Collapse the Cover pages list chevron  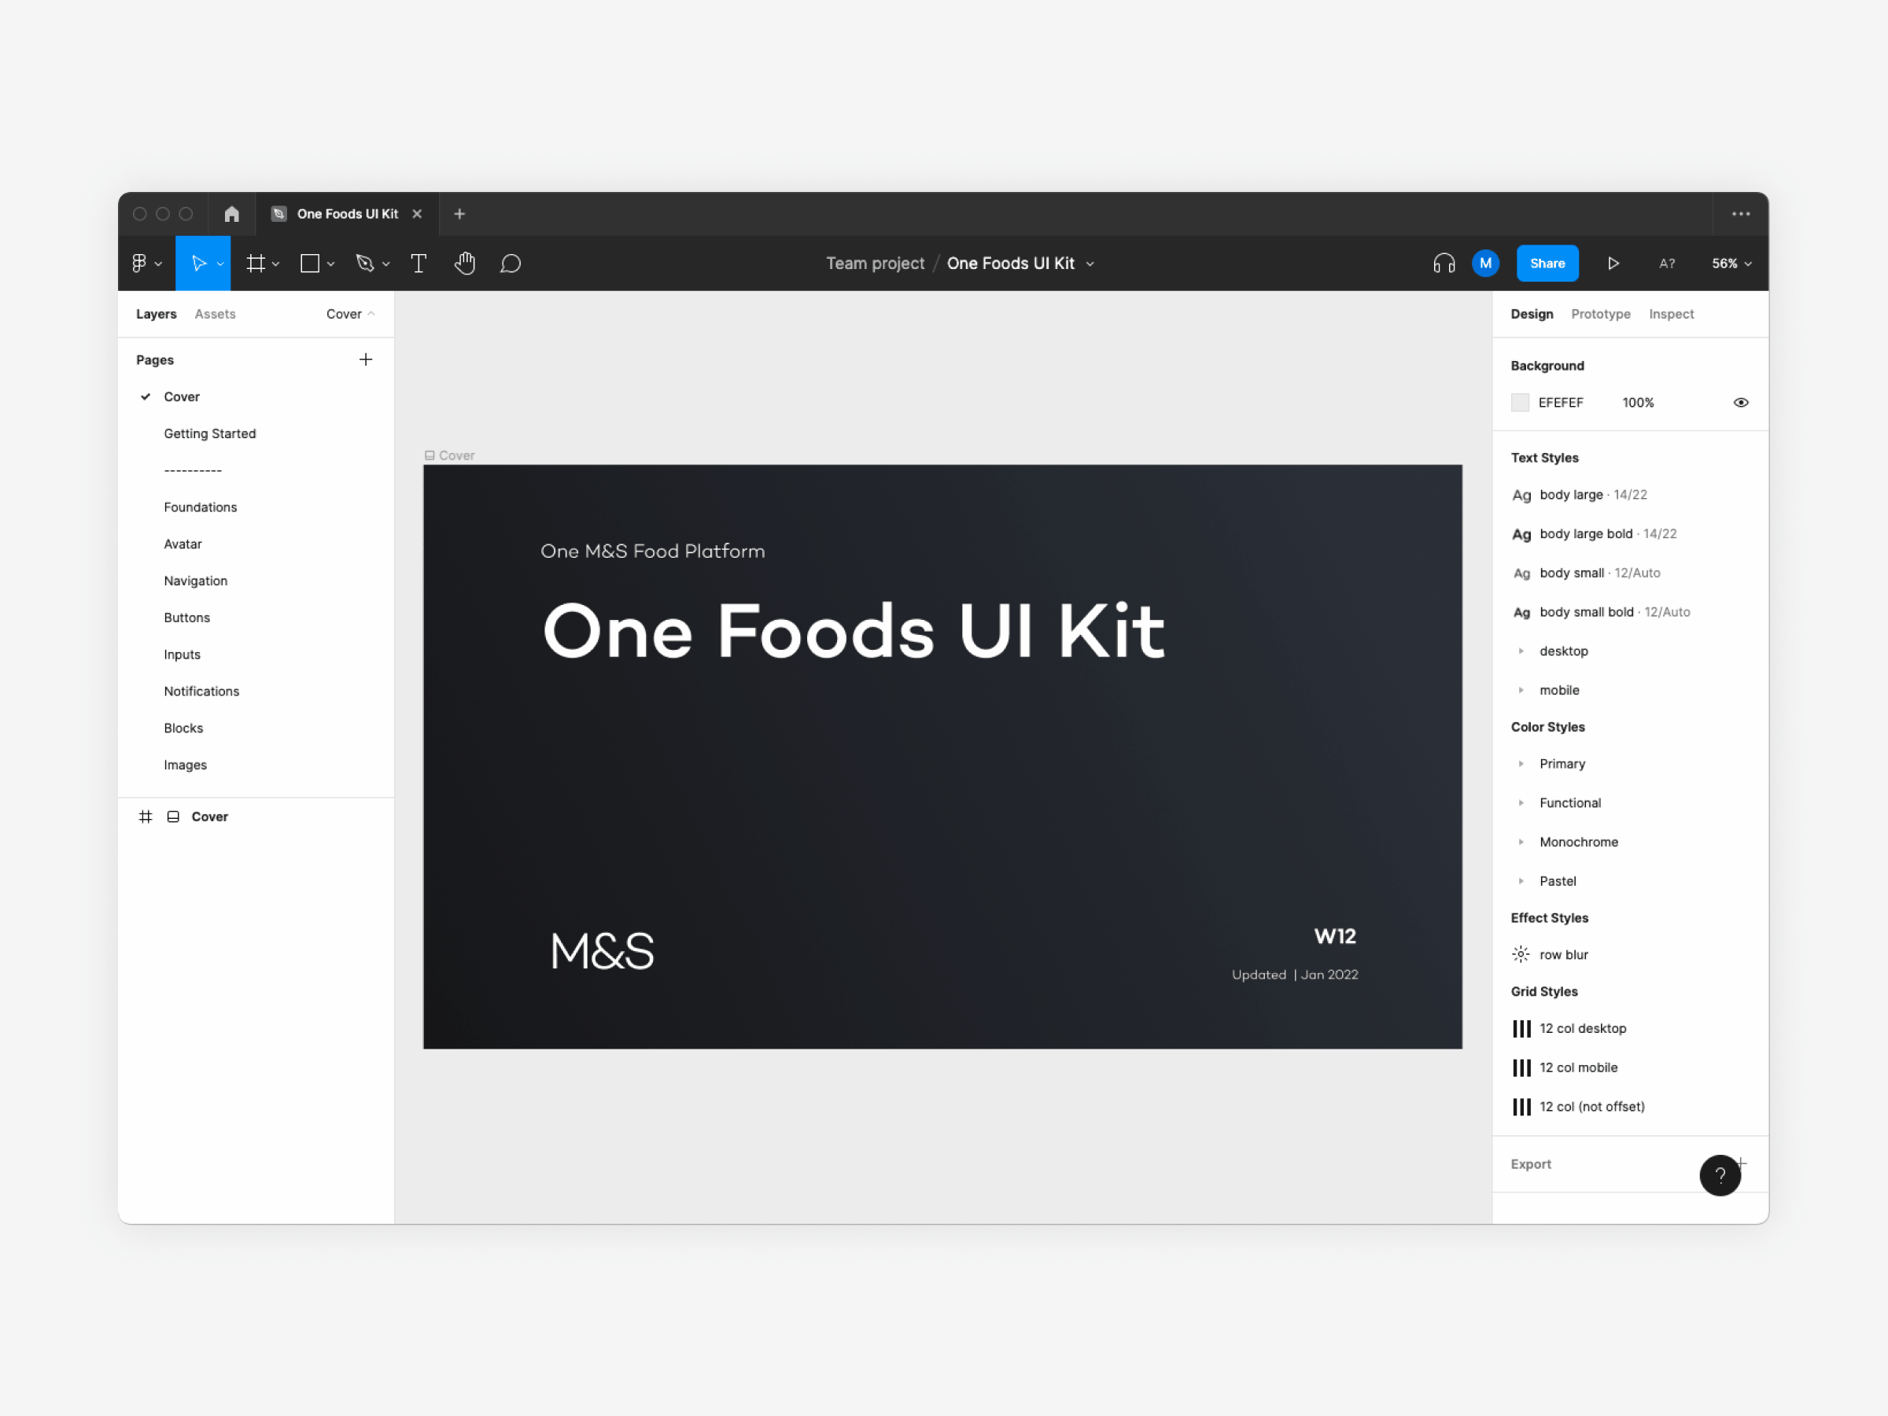click(371, 313)
